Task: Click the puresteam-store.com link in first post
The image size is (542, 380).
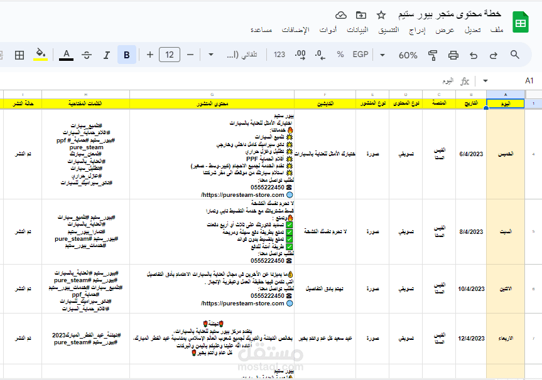Action: tap(242, 195)
